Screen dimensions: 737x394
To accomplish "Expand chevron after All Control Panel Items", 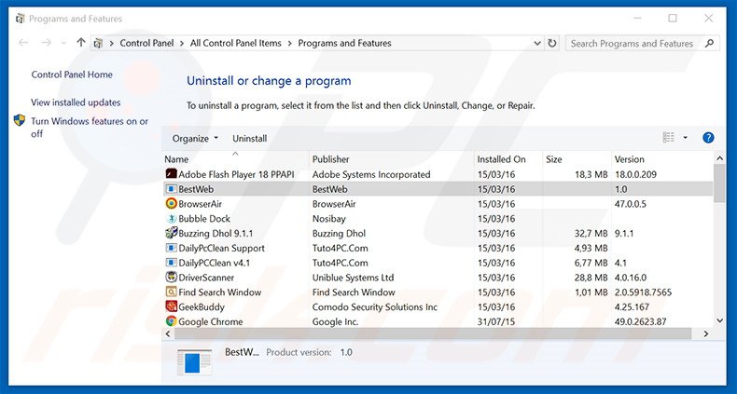I will coord(289,43).
